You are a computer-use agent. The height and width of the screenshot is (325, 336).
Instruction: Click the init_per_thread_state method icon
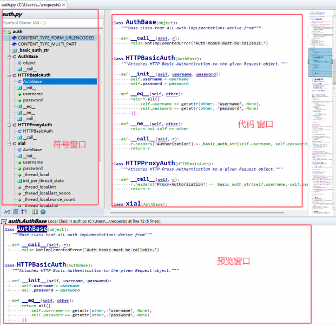point(19,181)
